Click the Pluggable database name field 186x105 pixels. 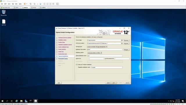(x=107, y=67)
